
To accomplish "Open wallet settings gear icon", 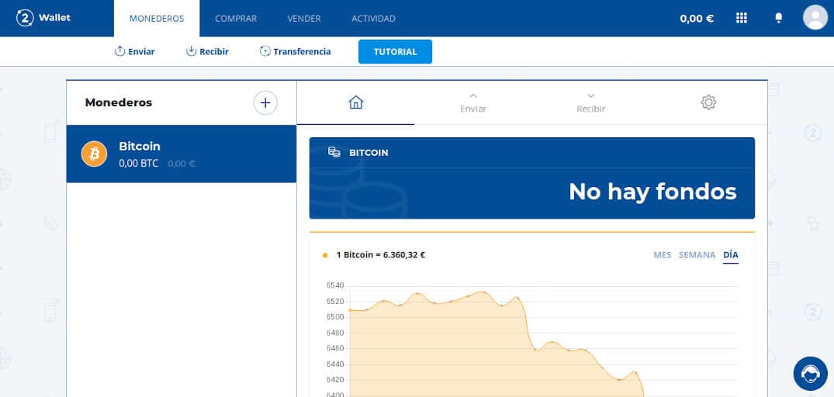I will (x=708, y=102).
